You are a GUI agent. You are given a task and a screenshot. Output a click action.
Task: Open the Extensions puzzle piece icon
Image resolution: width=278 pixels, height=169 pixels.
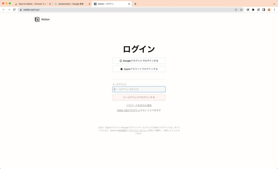(x=253, y=10)
